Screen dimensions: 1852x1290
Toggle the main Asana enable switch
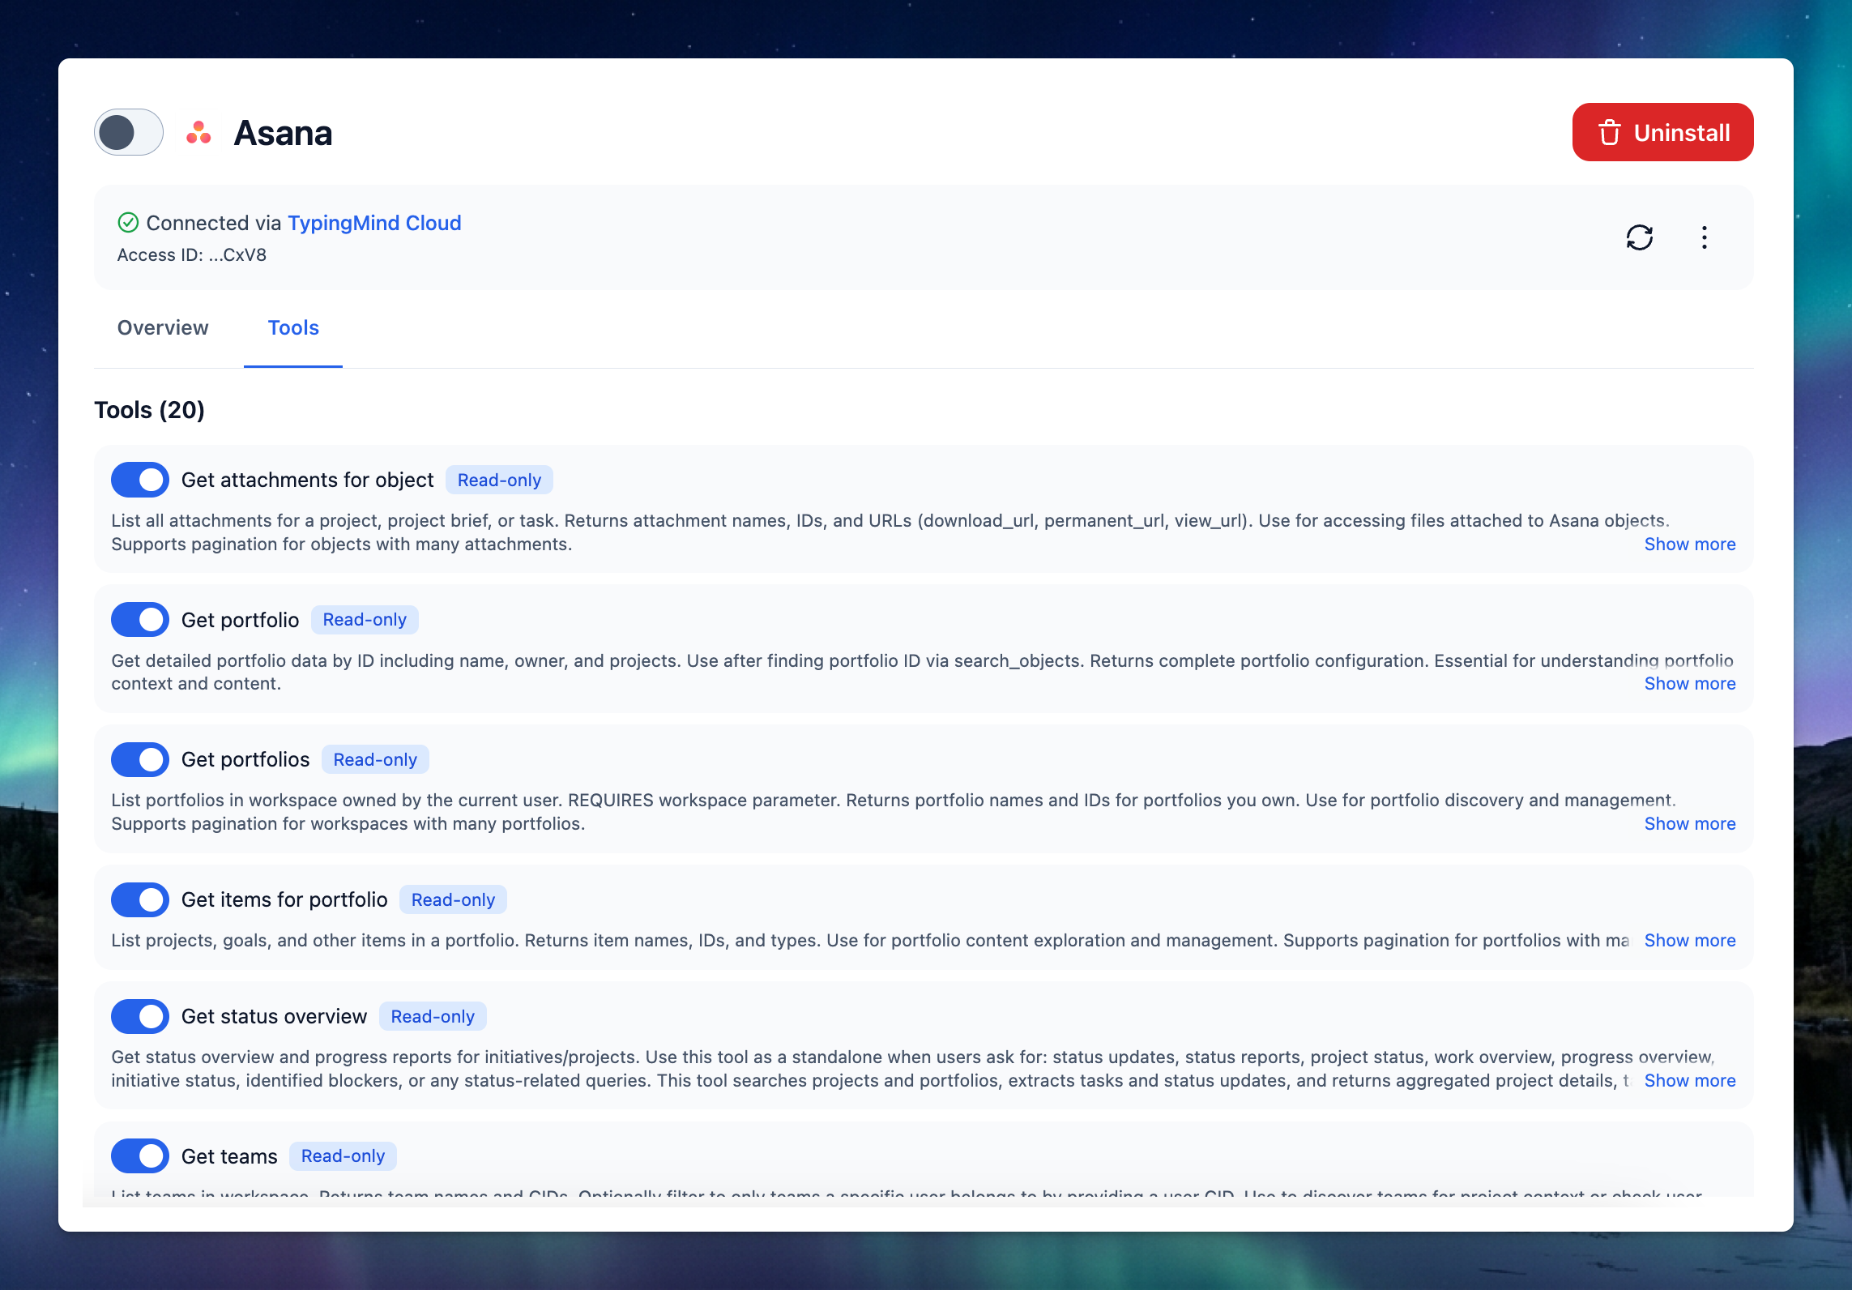pos(129,132)
